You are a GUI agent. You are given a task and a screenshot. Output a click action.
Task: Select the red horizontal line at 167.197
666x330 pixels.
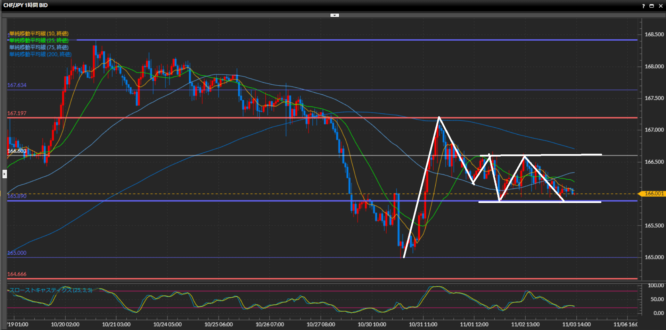coord(208,118)
